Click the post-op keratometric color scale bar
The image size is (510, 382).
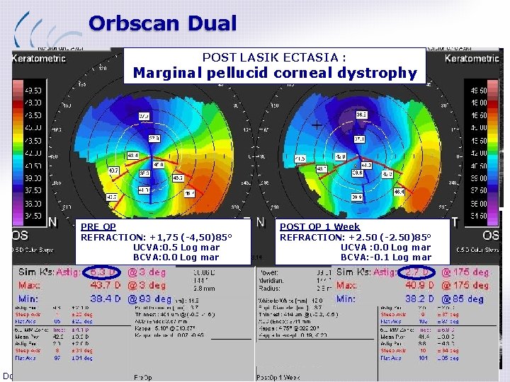[x=492, y=153]
